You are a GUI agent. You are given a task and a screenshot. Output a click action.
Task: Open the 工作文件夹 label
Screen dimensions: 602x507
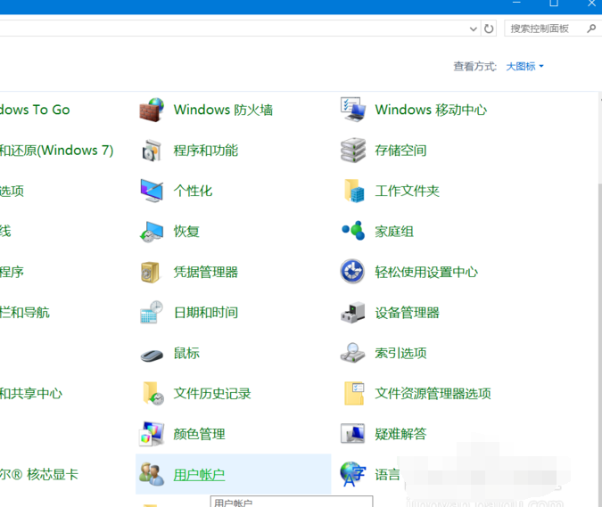407,191
